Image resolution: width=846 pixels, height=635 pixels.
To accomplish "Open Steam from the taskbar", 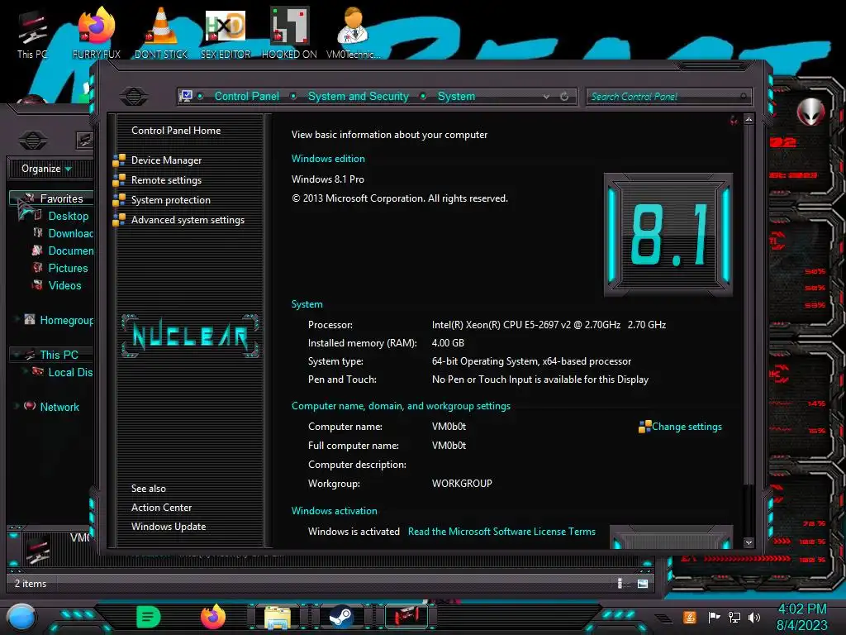I will pyautogui.click(x=341, y=617).
